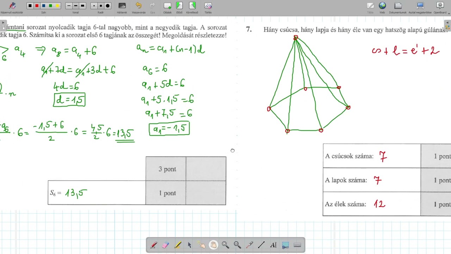Choose the blue pen color
451x254 pixels.
point(44,6)
